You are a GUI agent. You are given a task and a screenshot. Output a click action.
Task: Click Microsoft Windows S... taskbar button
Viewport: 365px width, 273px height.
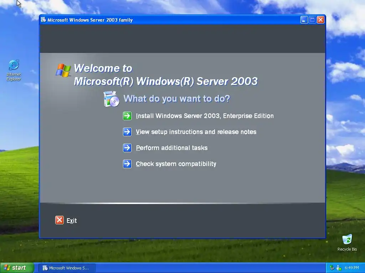[x=67, y=268]
